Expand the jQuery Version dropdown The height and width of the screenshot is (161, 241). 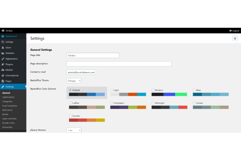point(74,130)
